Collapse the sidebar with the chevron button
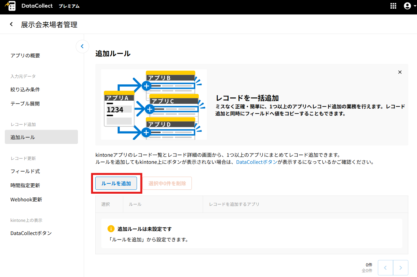 82,46
